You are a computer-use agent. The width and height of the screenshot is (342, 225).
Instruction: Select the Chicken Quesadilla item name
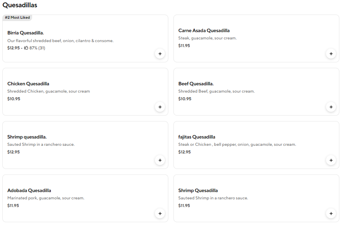coord(28,84)
